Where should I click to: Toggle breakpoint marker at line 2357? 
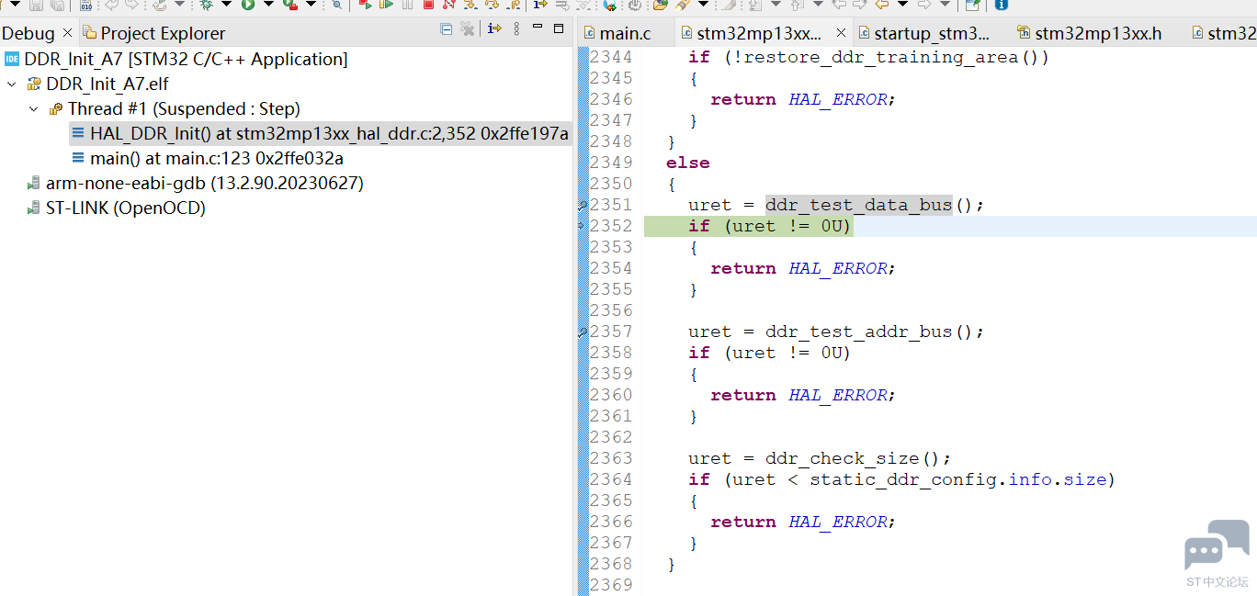click(x=583, y=332)
